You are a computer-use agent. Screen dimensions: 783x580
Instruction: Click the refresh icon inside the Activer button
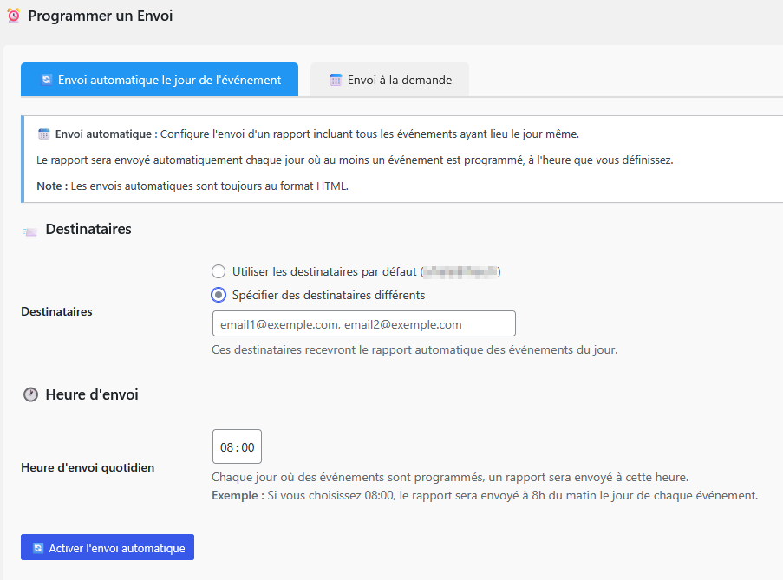click(x=38, y=548)
